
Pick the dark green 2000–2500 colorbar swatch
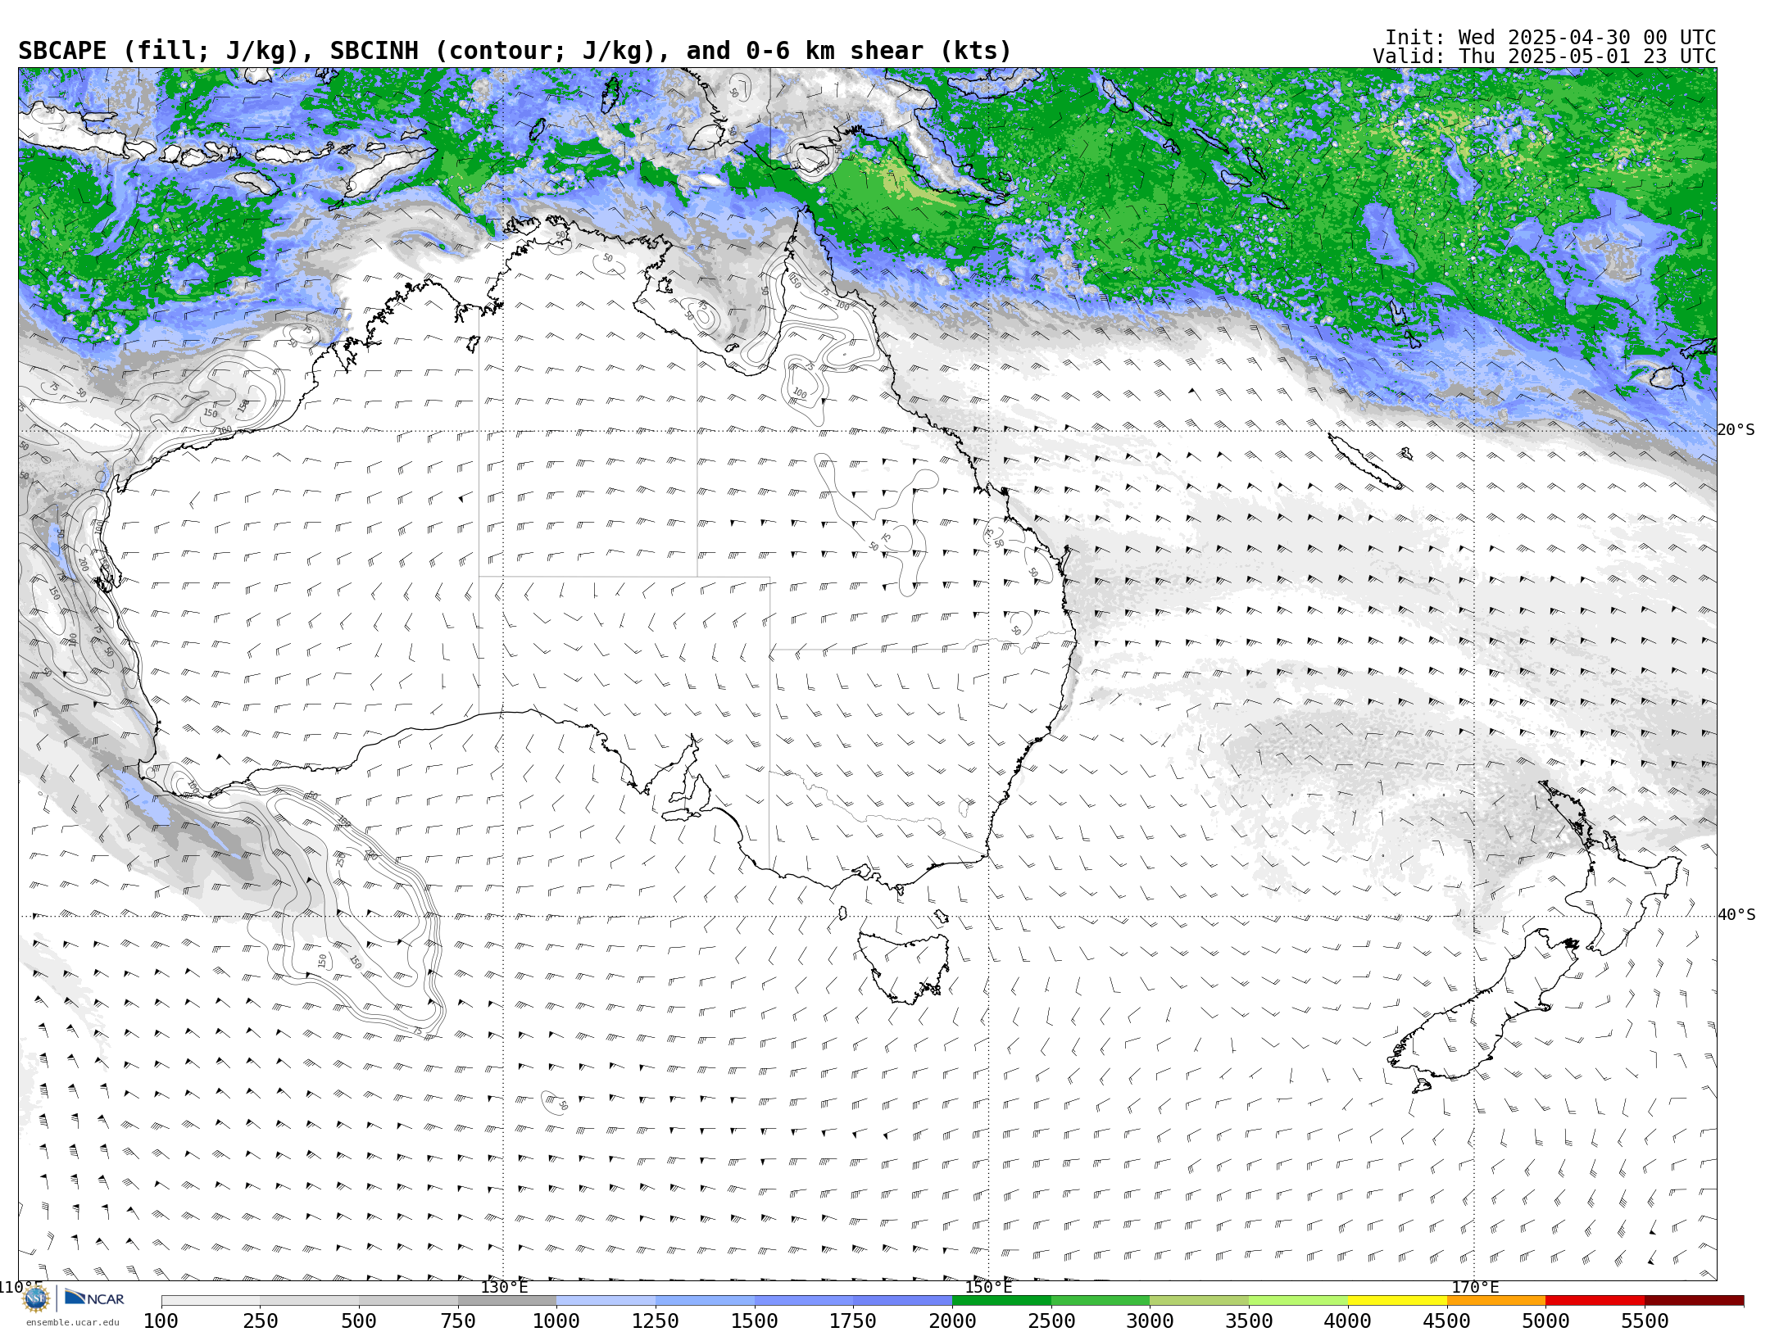click(1001, 1301)
